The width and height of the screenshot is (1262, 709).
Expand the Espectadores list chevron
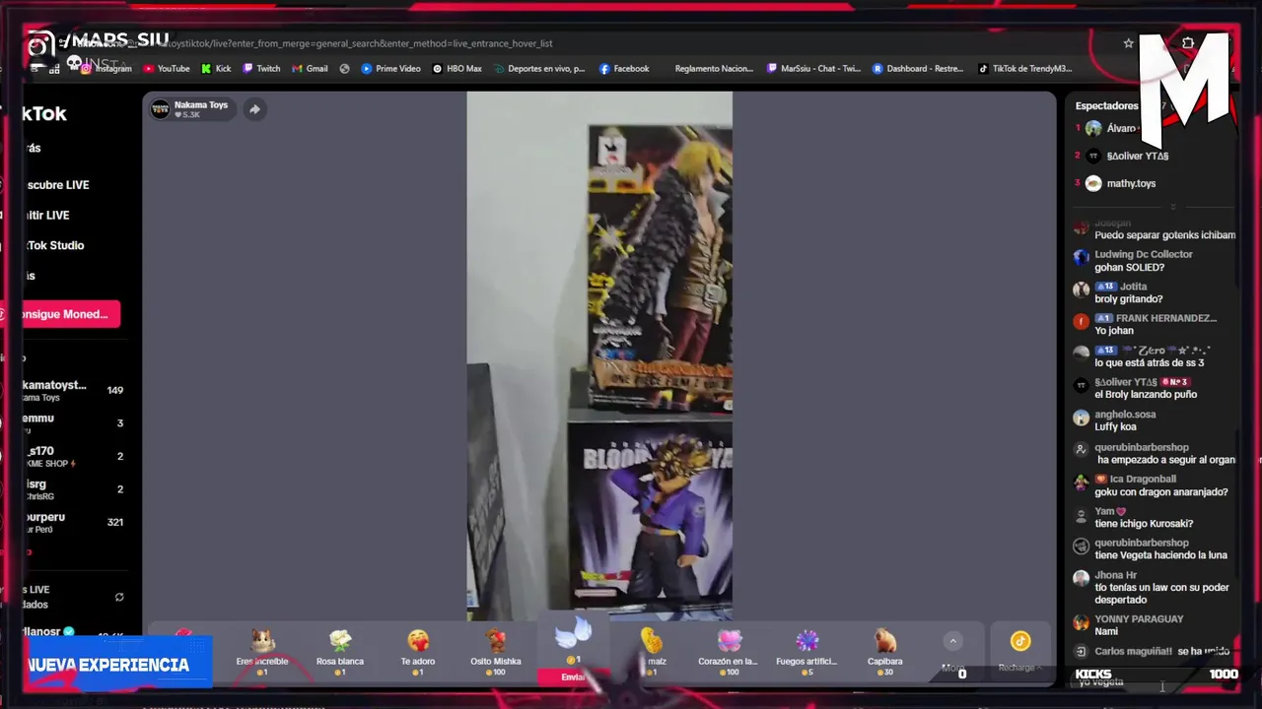[x=1172, y=207]
